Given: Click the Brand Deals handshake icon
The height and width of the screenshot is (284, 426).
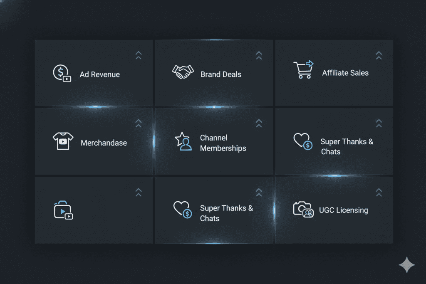Looking at the screenshot, I should point(183,72).
